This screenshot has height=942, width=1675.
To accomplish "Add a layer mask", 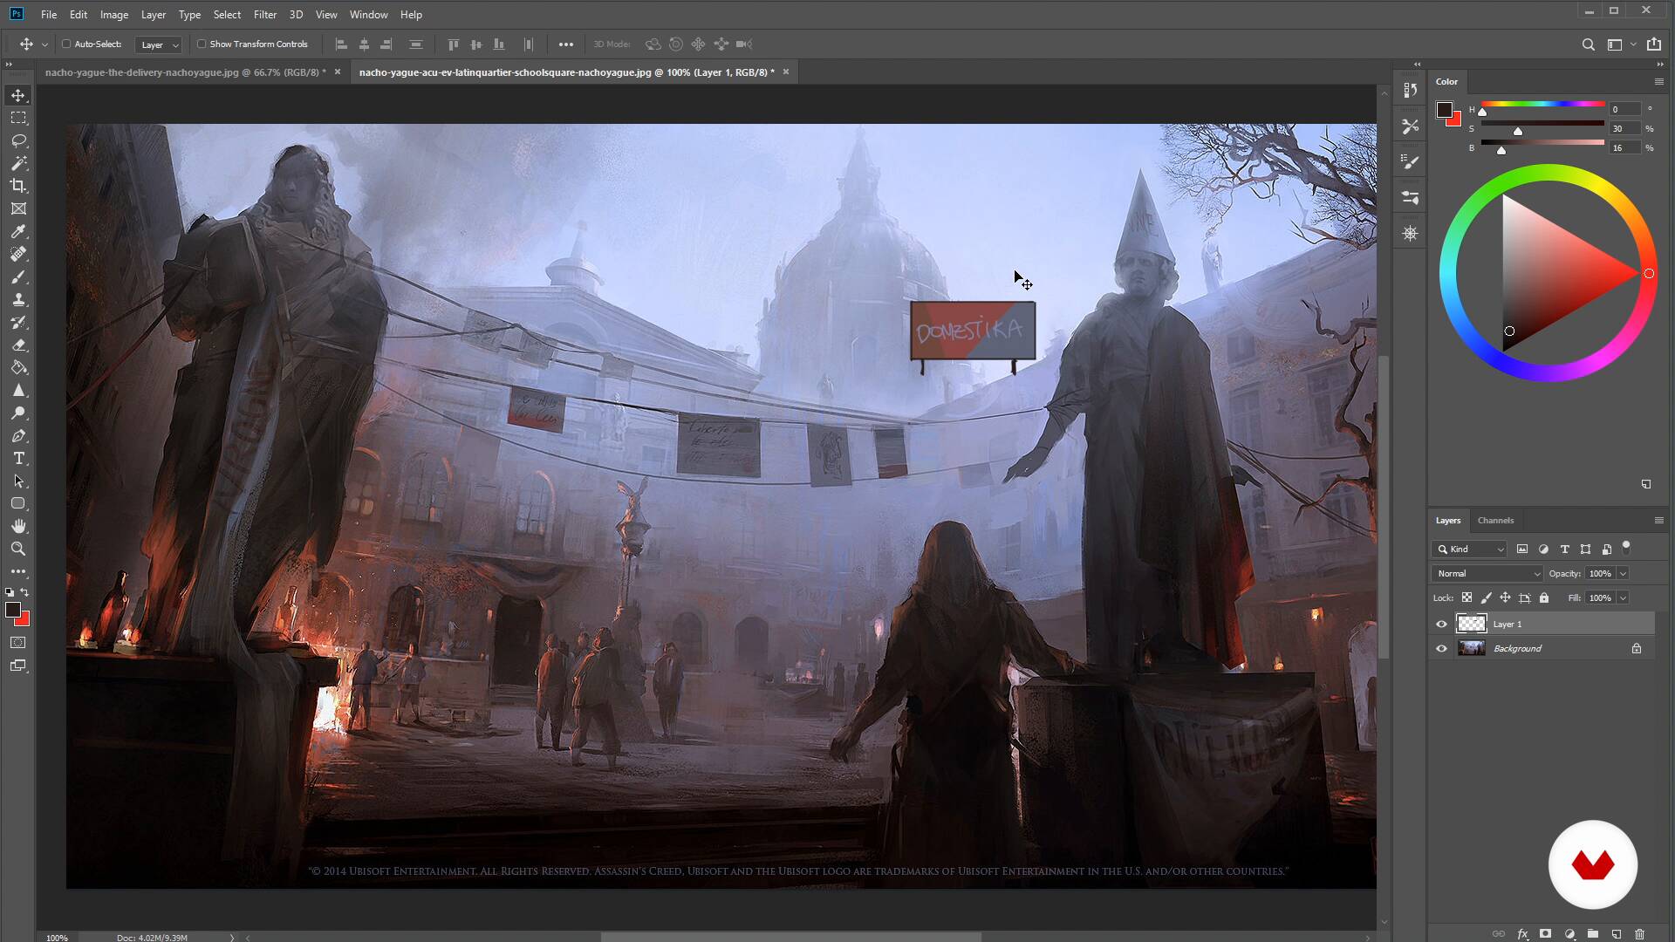I will click(1546, 933).
